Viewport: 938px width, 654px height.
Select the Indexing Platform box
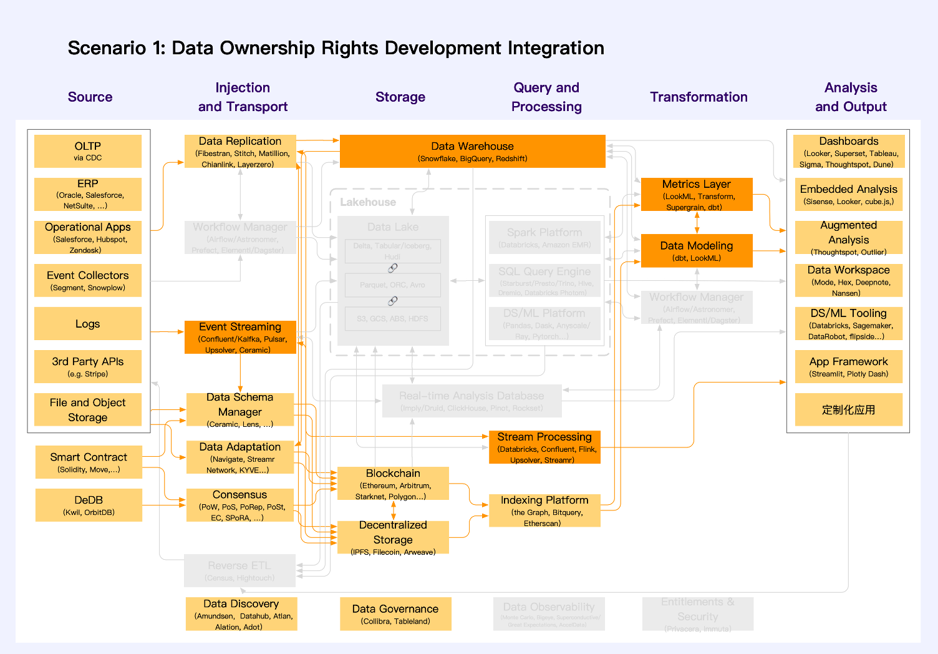point(544,510)
